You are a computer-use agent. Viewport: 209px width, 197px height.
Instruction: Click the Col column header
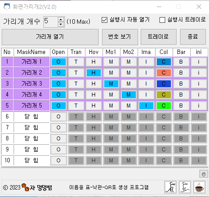[163, 52]
